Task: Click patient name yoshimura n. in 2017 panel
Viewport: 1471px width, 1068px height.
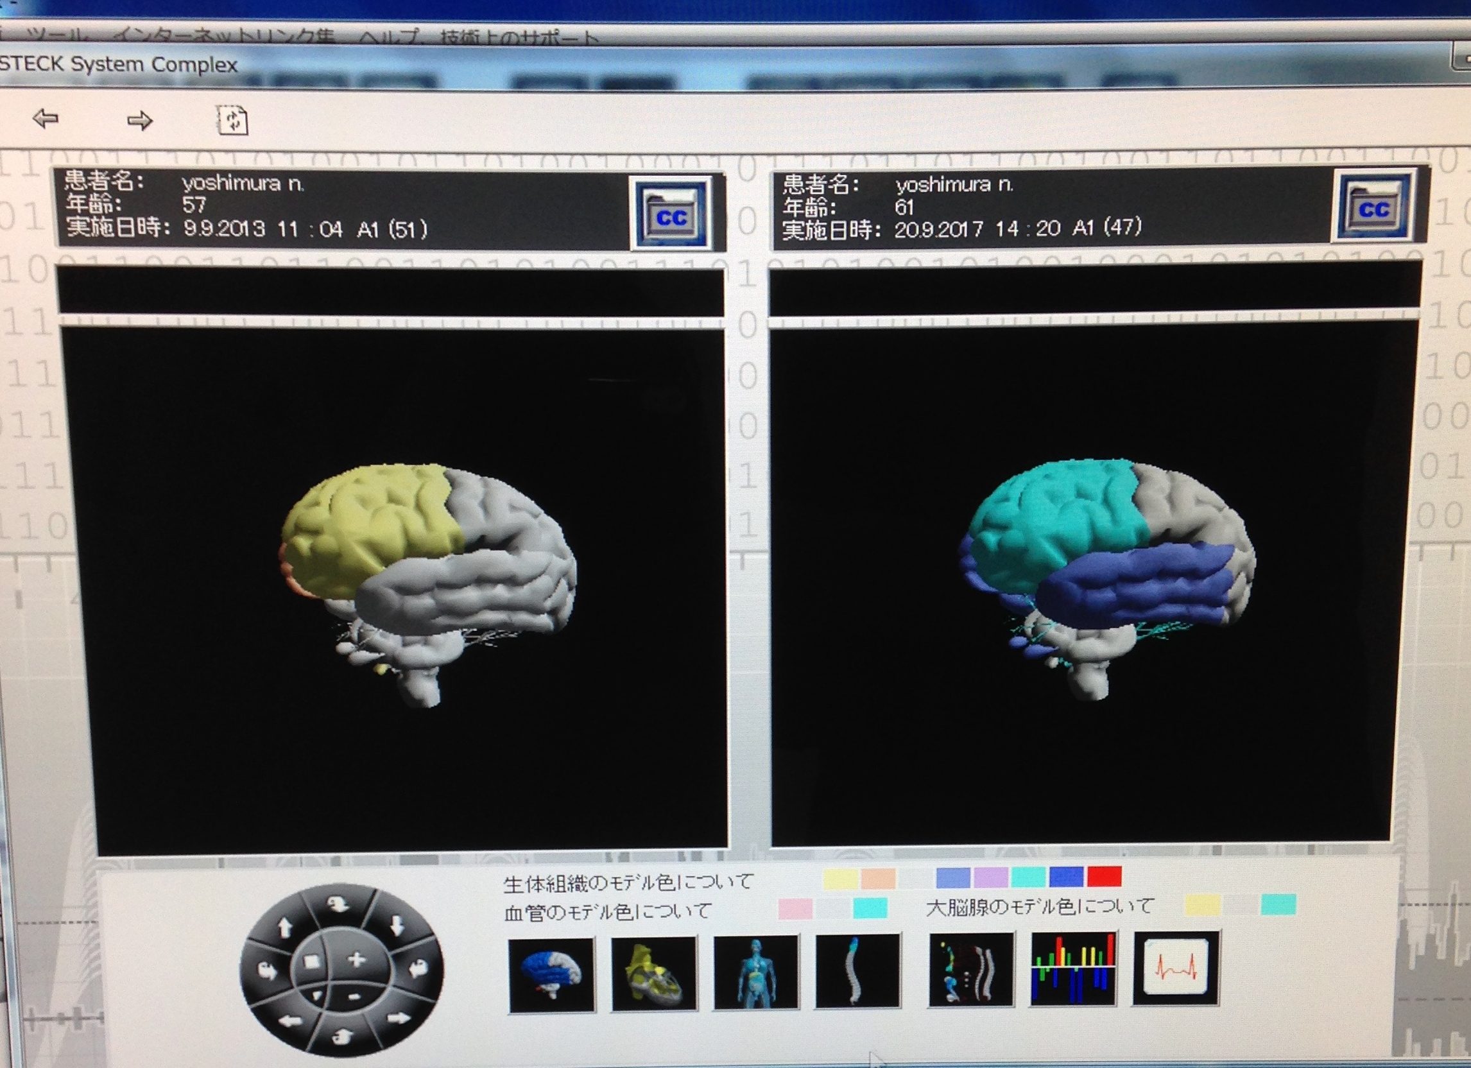Action: (954, 185)
